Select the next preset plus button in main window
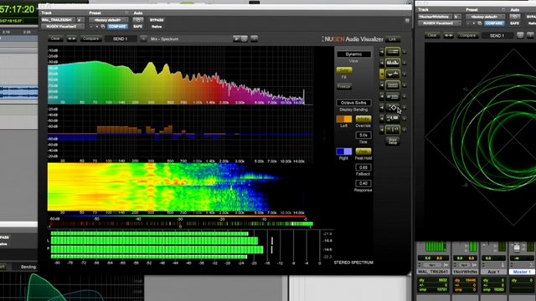536x301 pixels. [97, 26]
